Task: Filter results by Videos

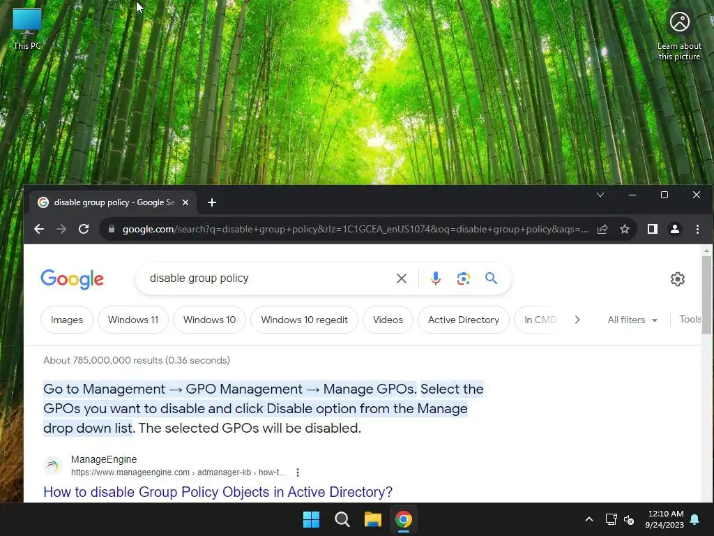Action: click(x=388, y=320)
